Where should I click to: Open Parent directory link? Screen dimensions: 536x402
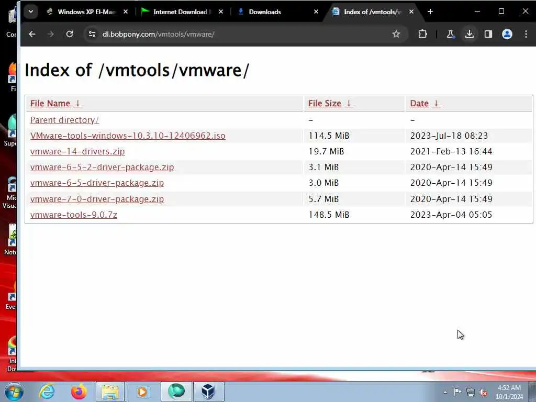[x=64, y=120]
